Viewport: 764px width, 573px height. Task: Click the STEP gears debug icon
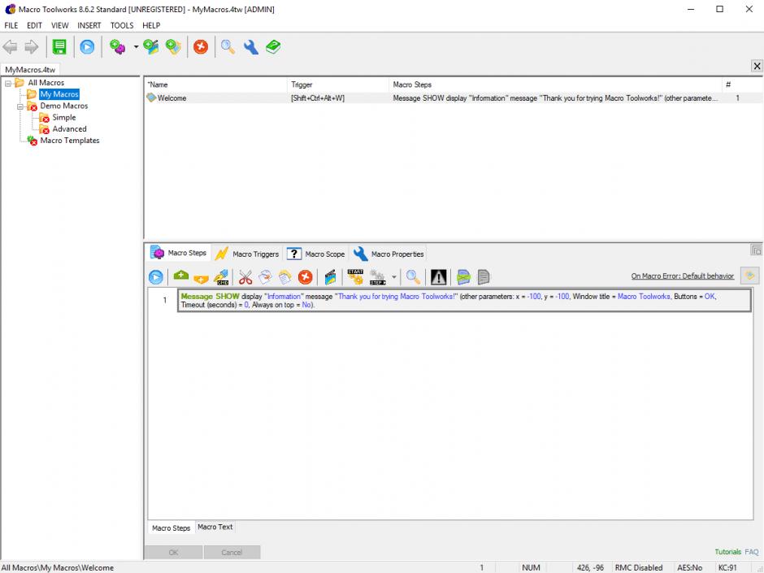pyautogui.click(x=378, y=277)
